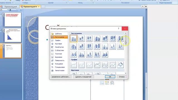Image resolution: width=178 pixels, height=100 pixels.
Task: Pick the 100% stacked pyramid chart
Action: coord(97,54)
